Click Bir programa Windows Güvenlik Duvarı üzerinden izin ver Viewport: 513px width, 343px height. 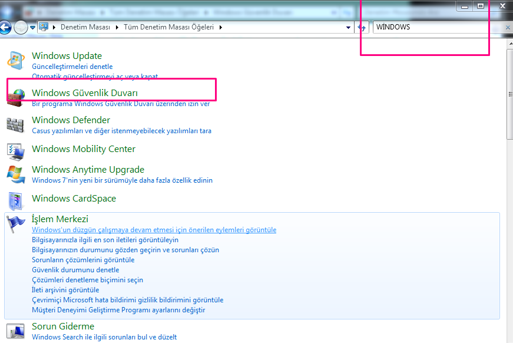point(121,104)
